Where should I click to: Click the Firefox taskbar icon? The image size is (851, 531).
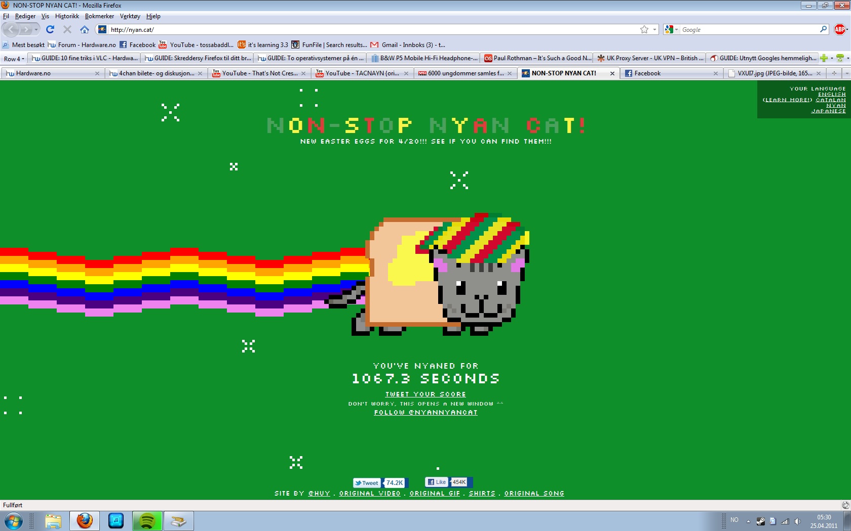pyautogui.click(x=85, y=521)
